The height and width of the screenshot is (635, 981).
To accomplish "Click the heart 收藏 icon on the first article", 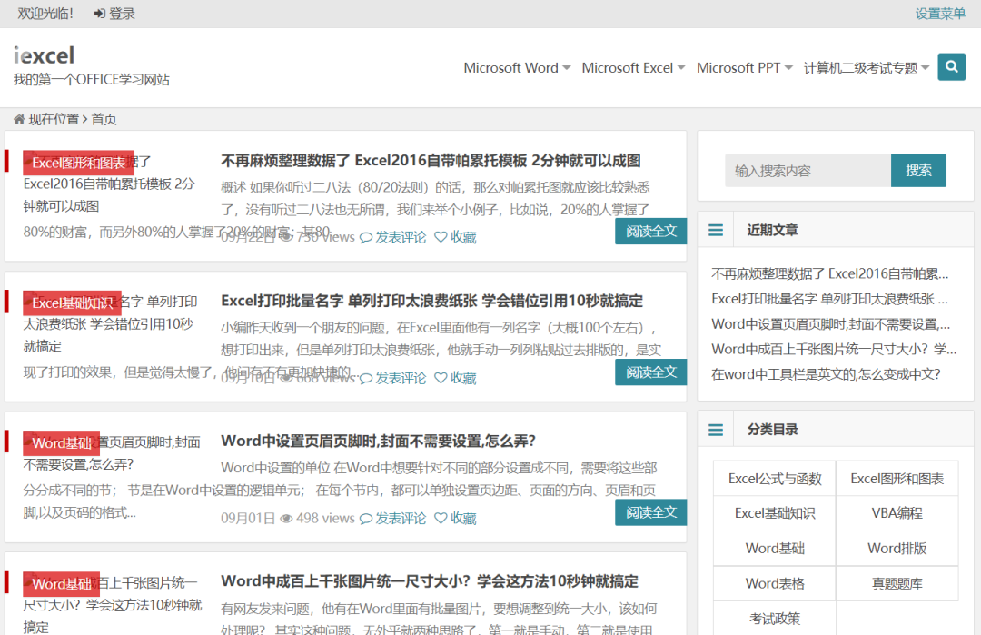I will 441,236.
